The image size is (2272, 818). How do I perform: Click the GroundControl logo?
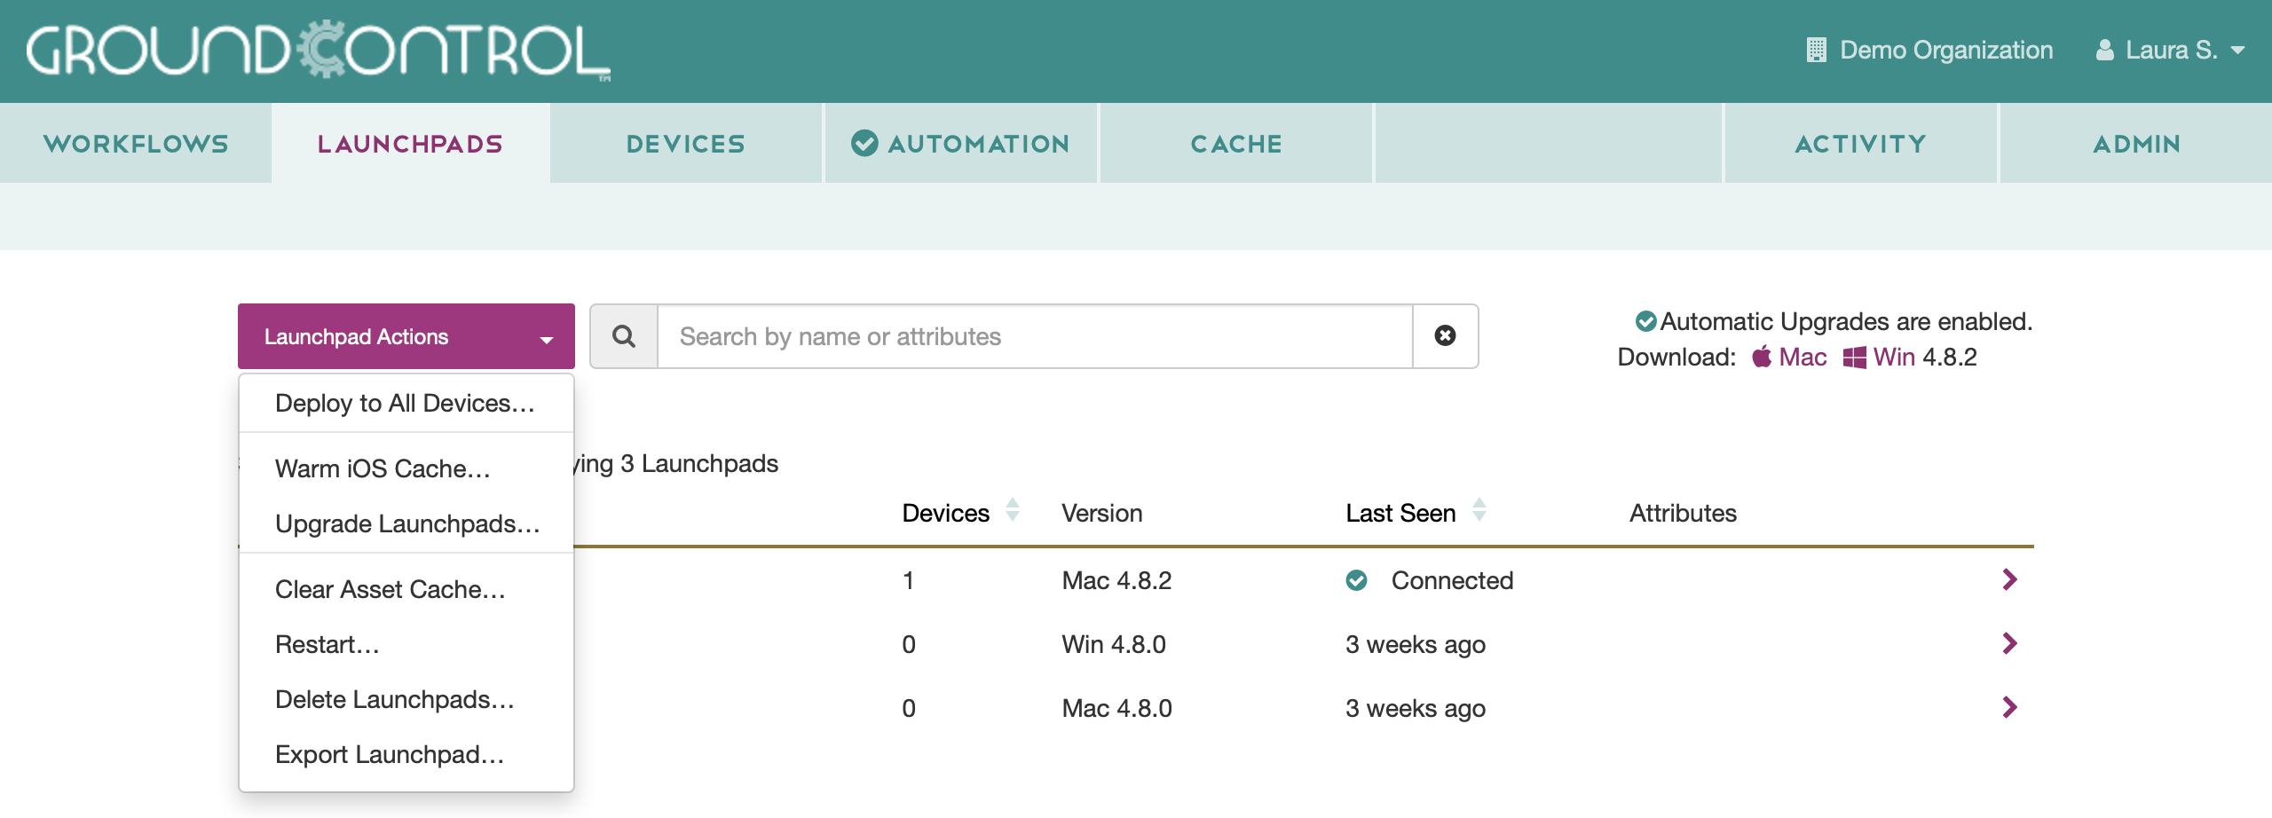tap(318, 51)
